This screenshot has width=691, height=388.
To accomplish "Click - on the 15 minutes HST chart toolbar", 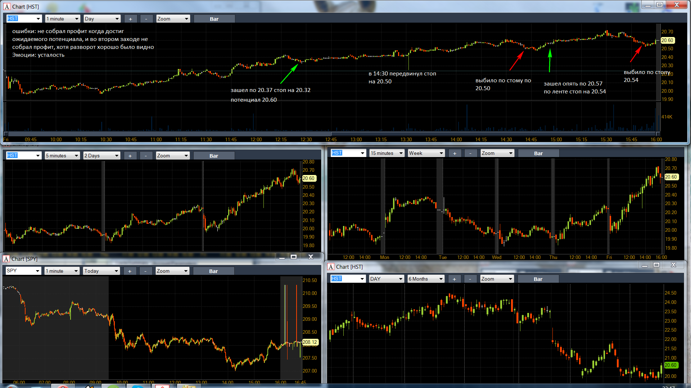I will (470, 153).
